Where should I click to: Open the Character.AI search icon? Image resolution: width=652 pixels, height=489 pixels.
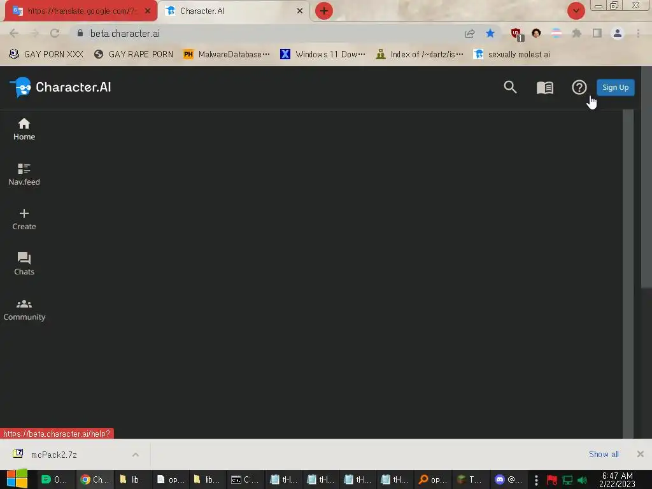tap(510, 87)
